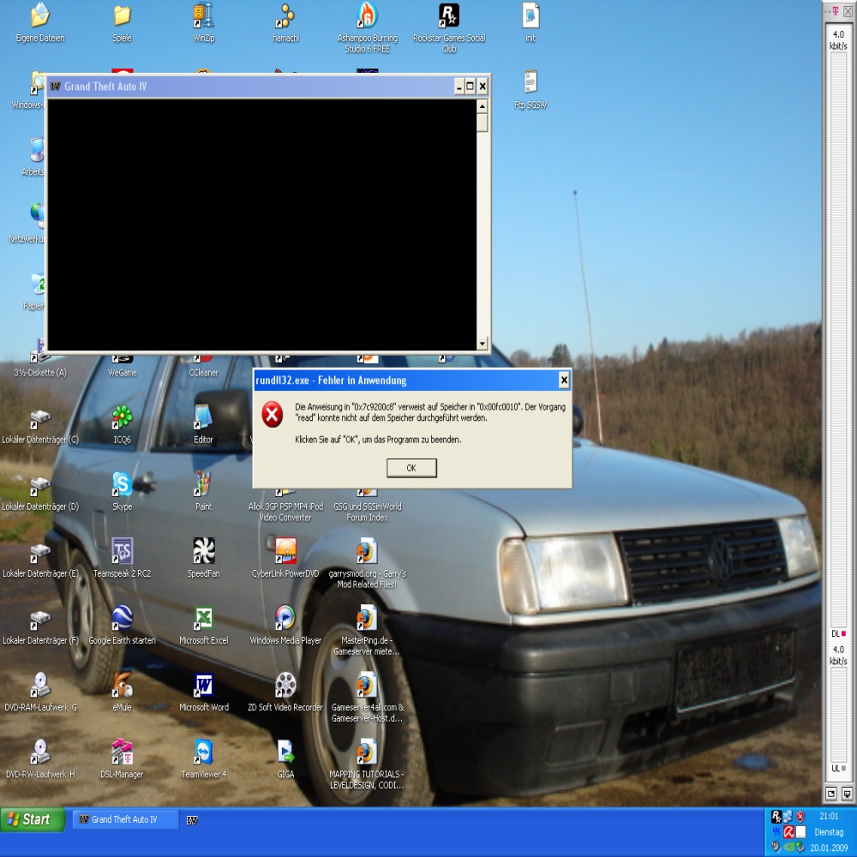
Task: Click the tray clock showing 21:01
Action: pos(829,817)
